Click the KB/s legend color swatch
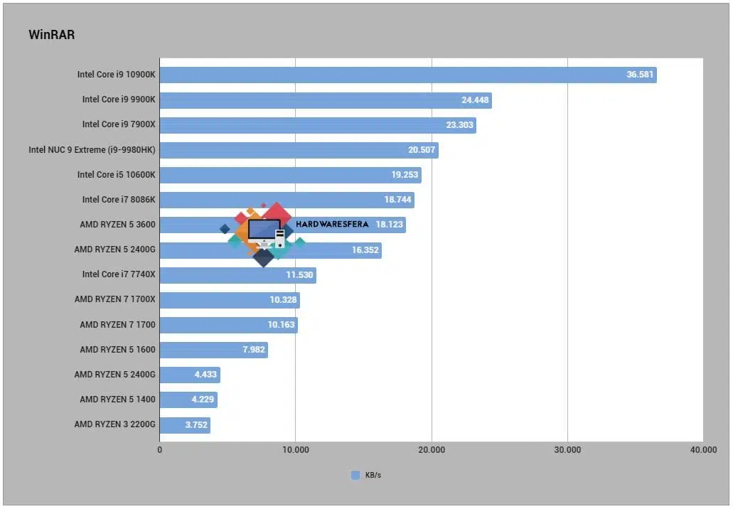This screenshot has width=733, height=509. [x=355, y=475]
